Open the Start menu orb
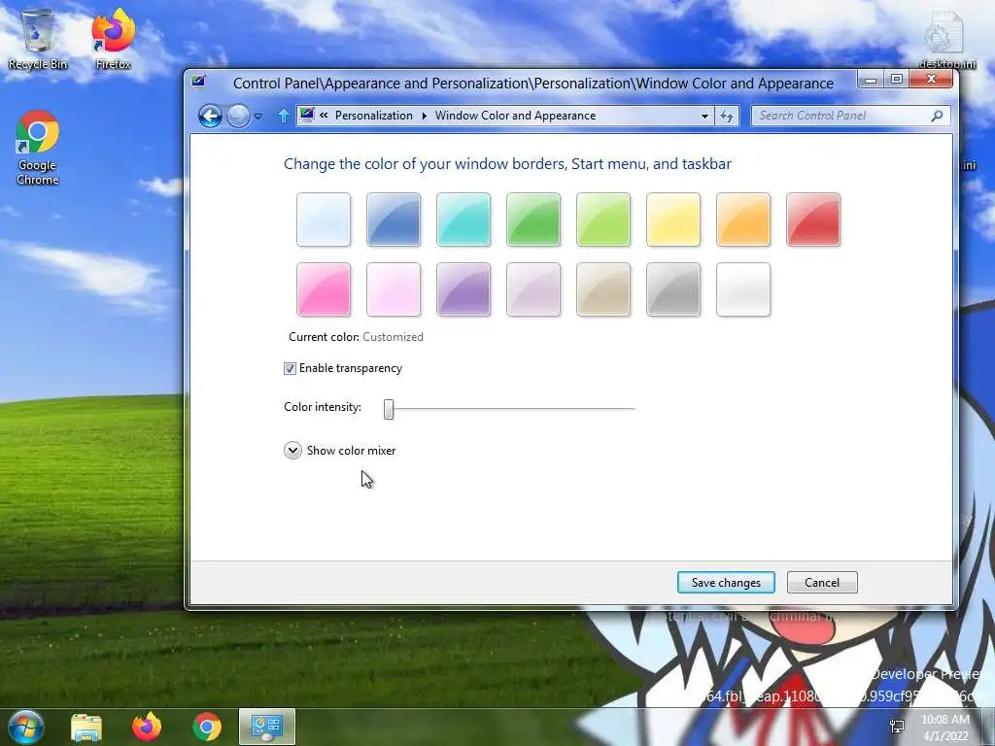 tap(26, 727)
